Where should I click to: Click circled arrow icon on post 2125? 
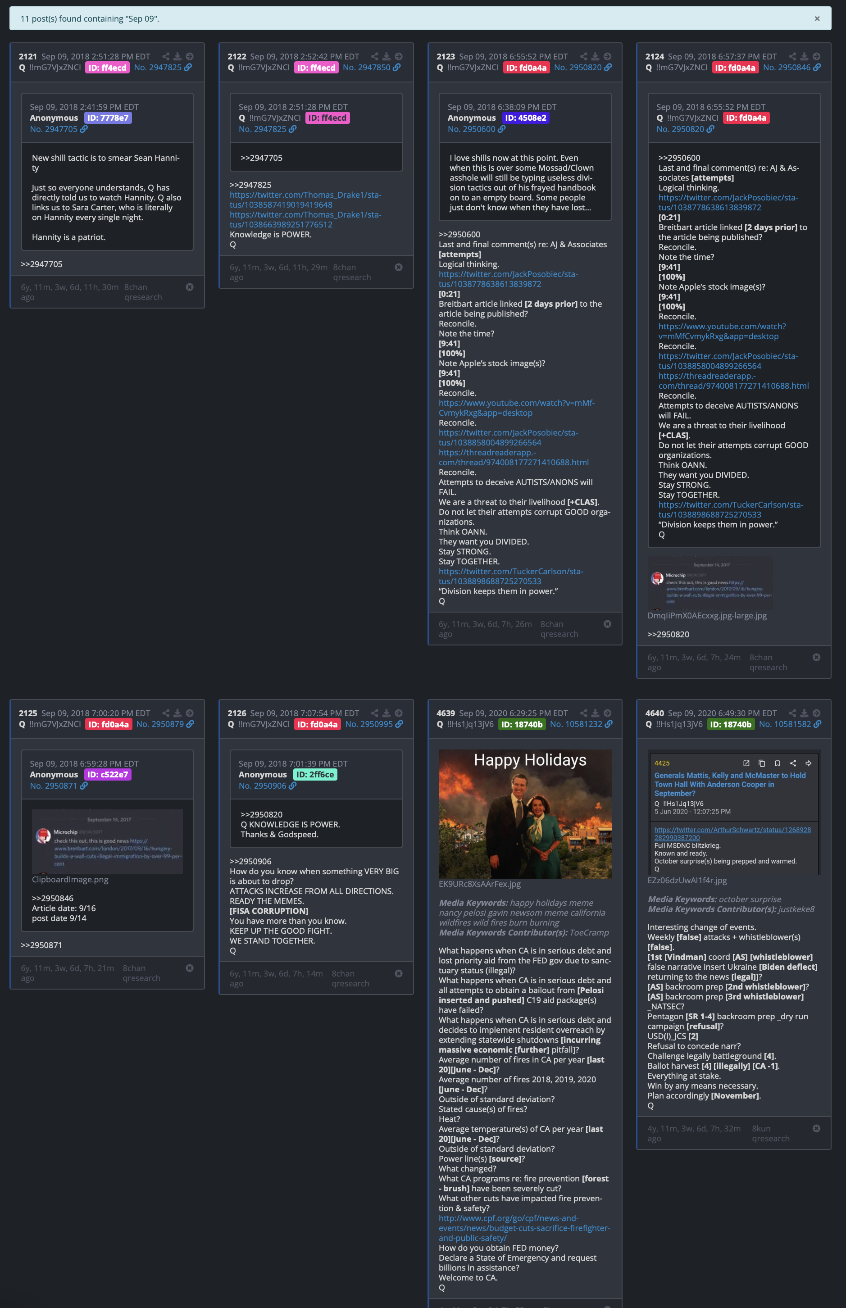[190, 713]
